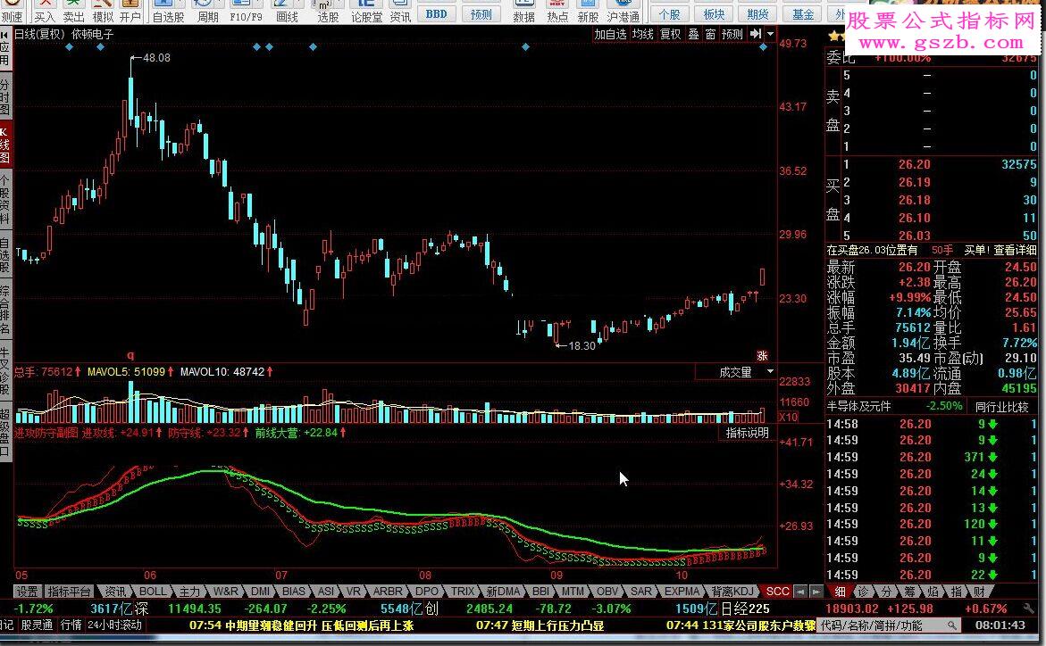Open the K线图 view in left sidebar
Image resolution: width=1046 pixels, height=646 pixels.
4,145
